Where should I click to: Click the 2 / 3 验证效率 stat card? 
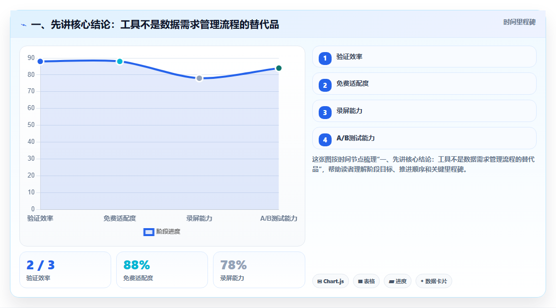pos(65,270)
